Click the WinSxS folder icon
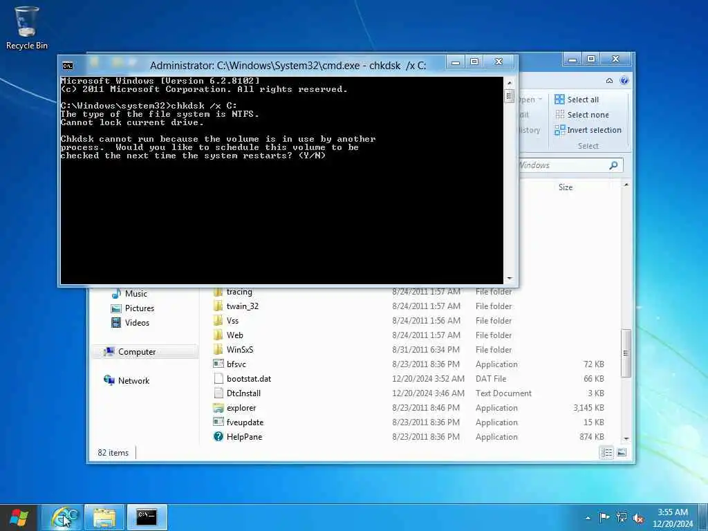Image resolution: width=708 pixels, height=531 pixels. pos(218,349)
